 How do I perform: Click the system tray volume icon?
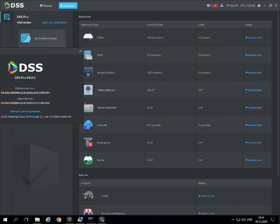(243, 220)
